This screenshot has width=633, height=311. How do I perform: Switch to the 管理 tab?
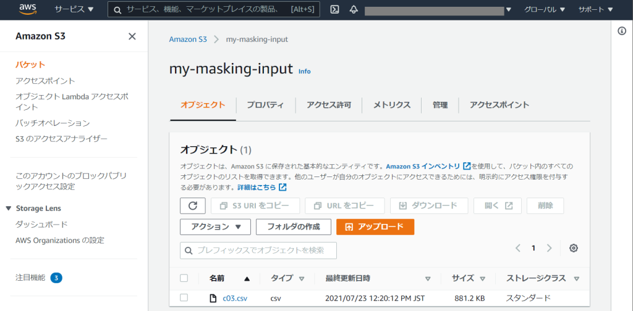[440, 105]
